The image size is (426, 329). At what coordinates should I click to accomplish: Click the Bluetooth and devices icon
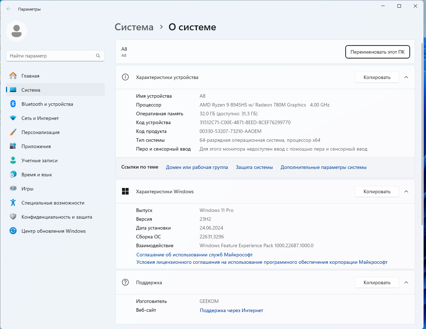click(13, 104)
